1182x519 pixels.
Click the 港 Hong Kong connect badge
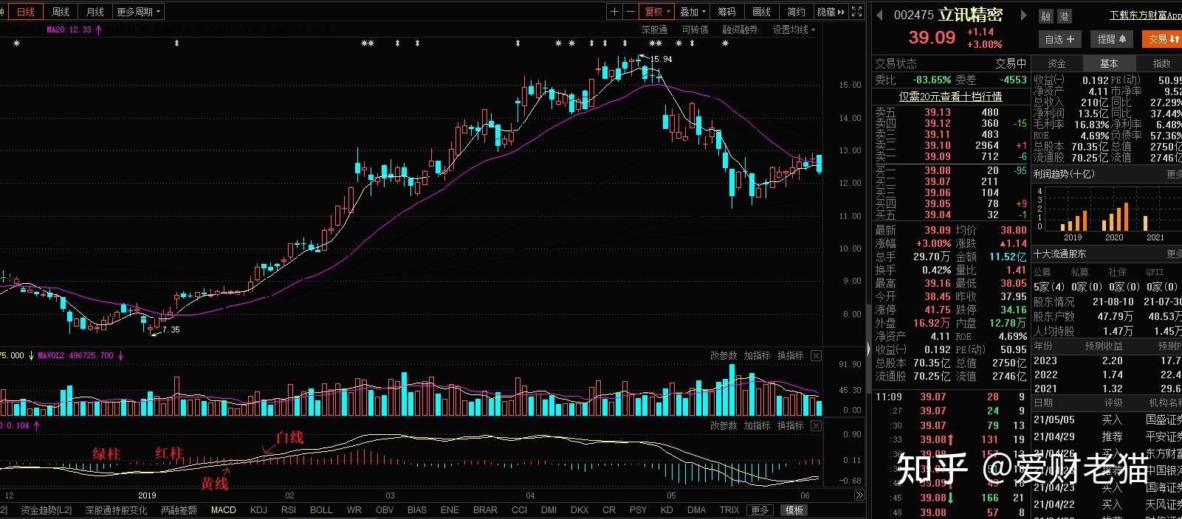coord(1064,15)
